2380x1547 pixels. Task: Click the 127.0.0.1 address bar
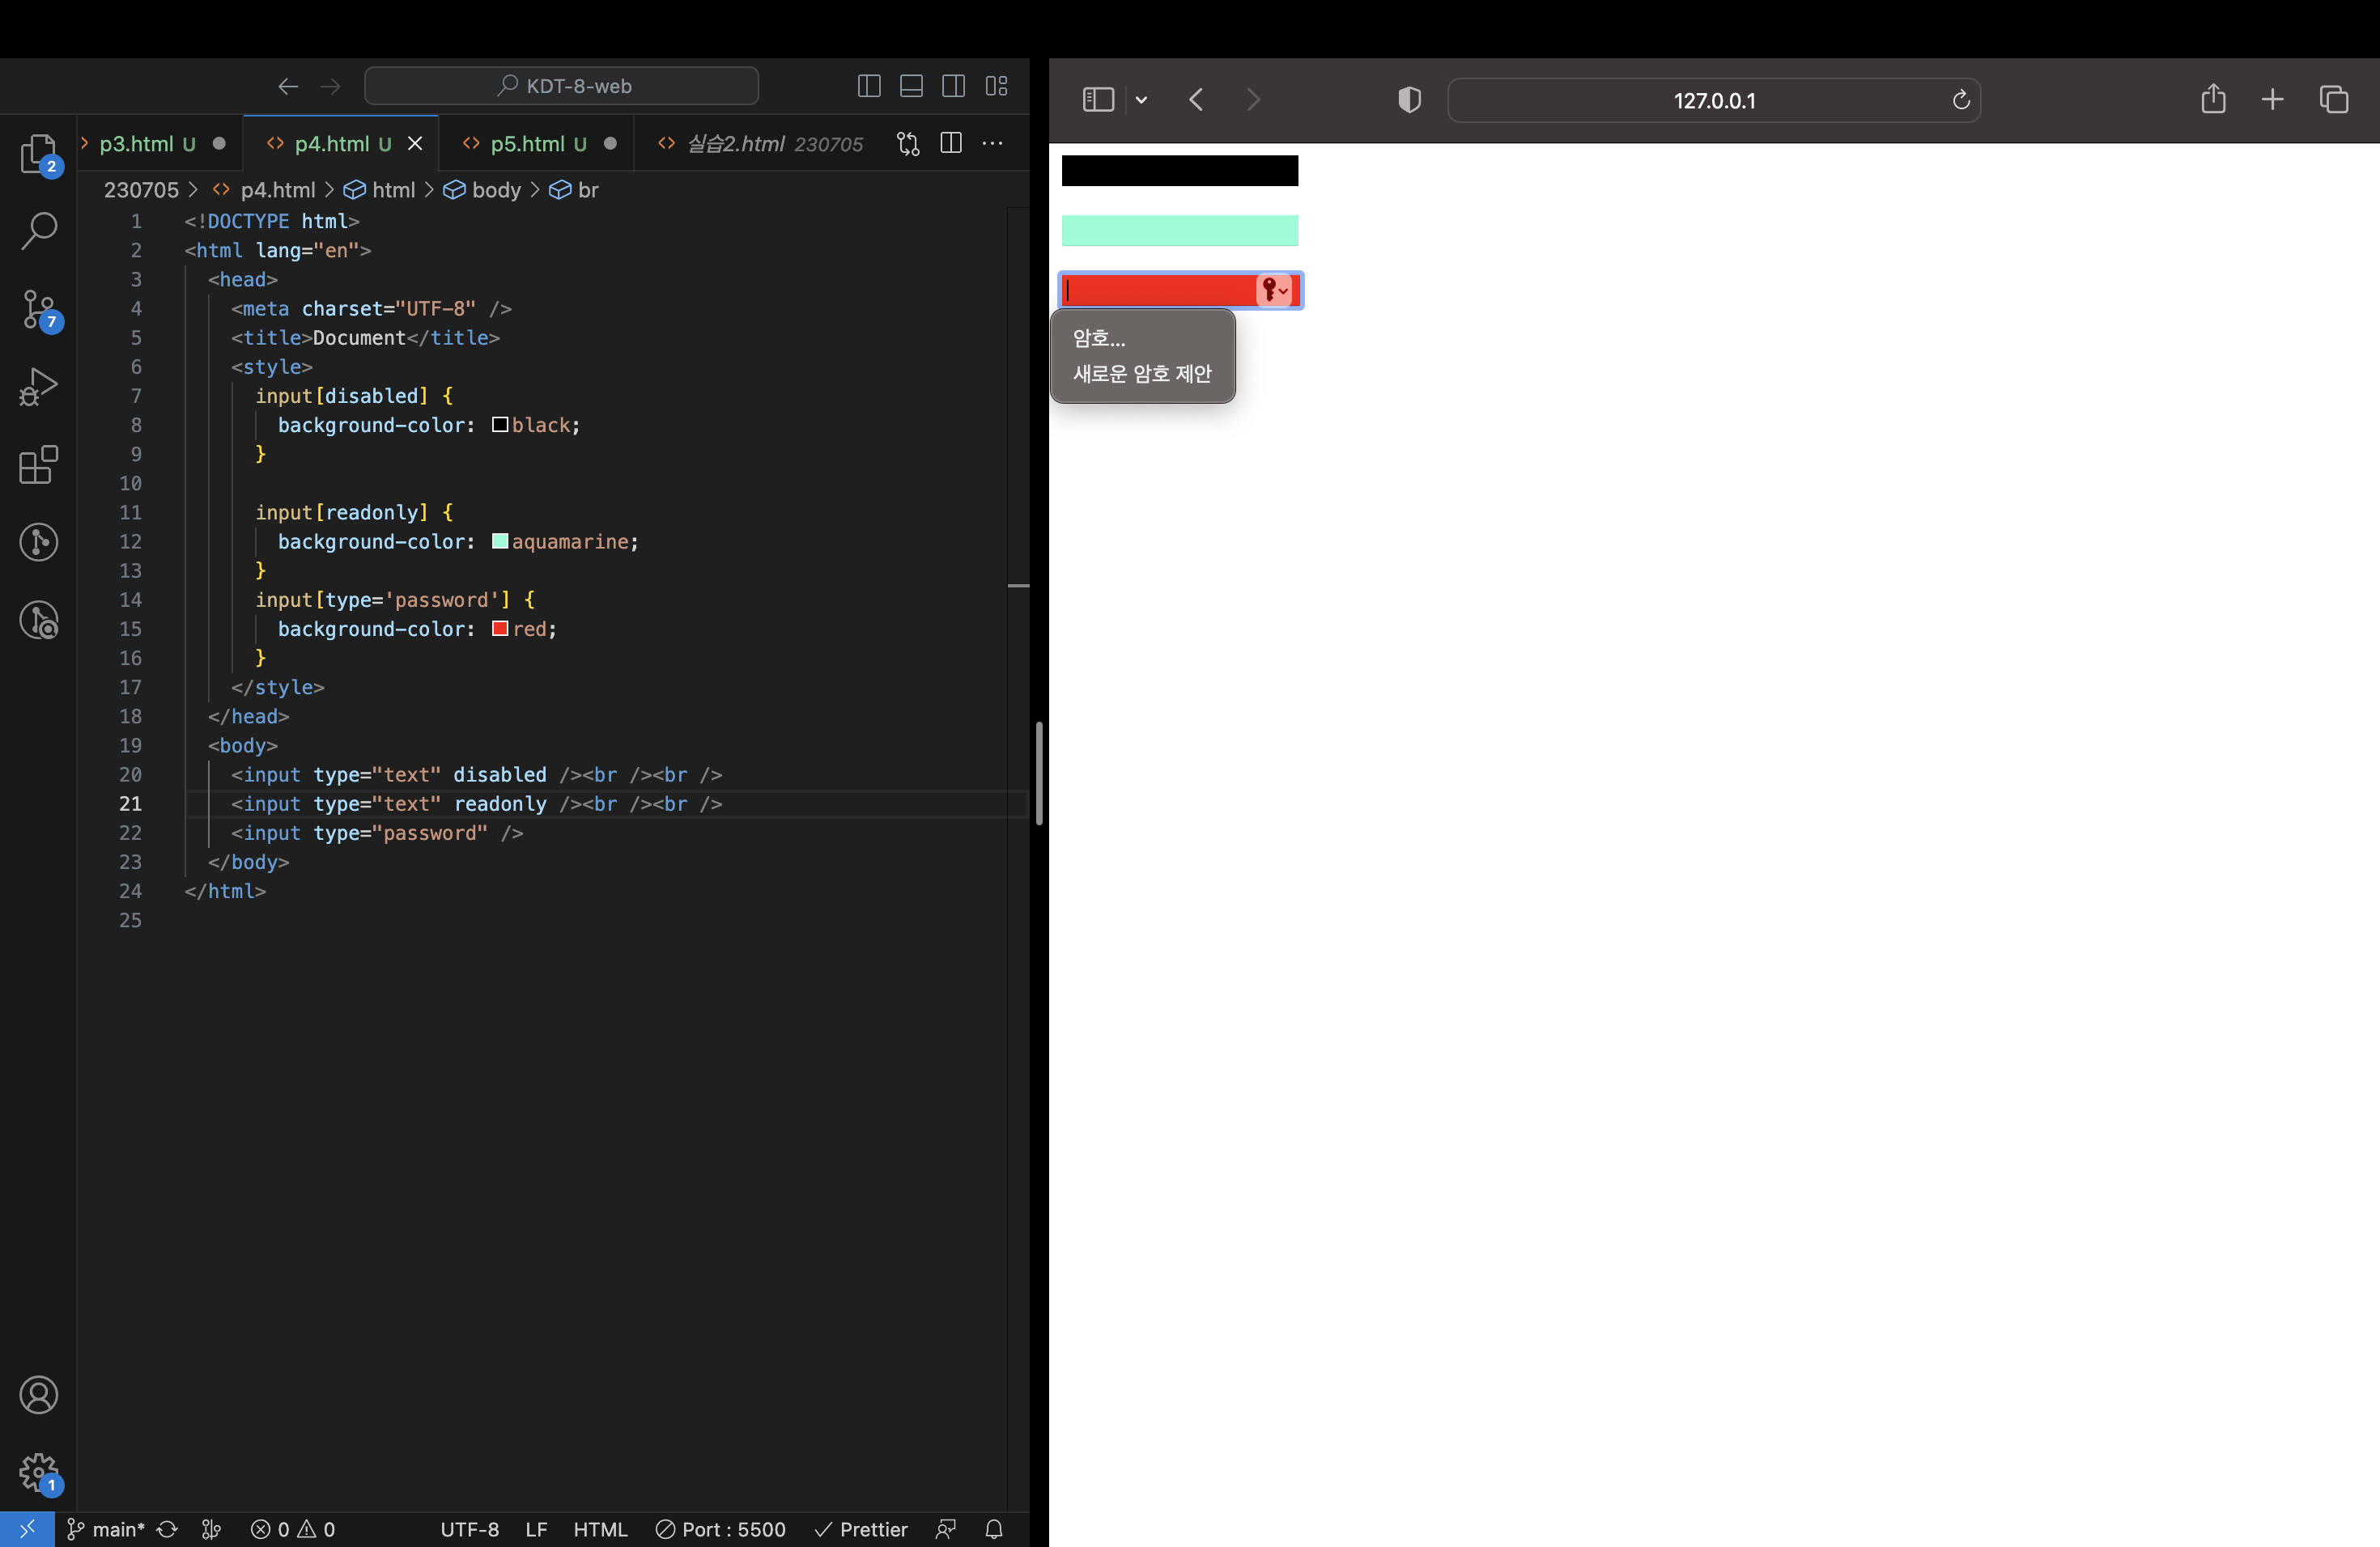coord(1714,100)
